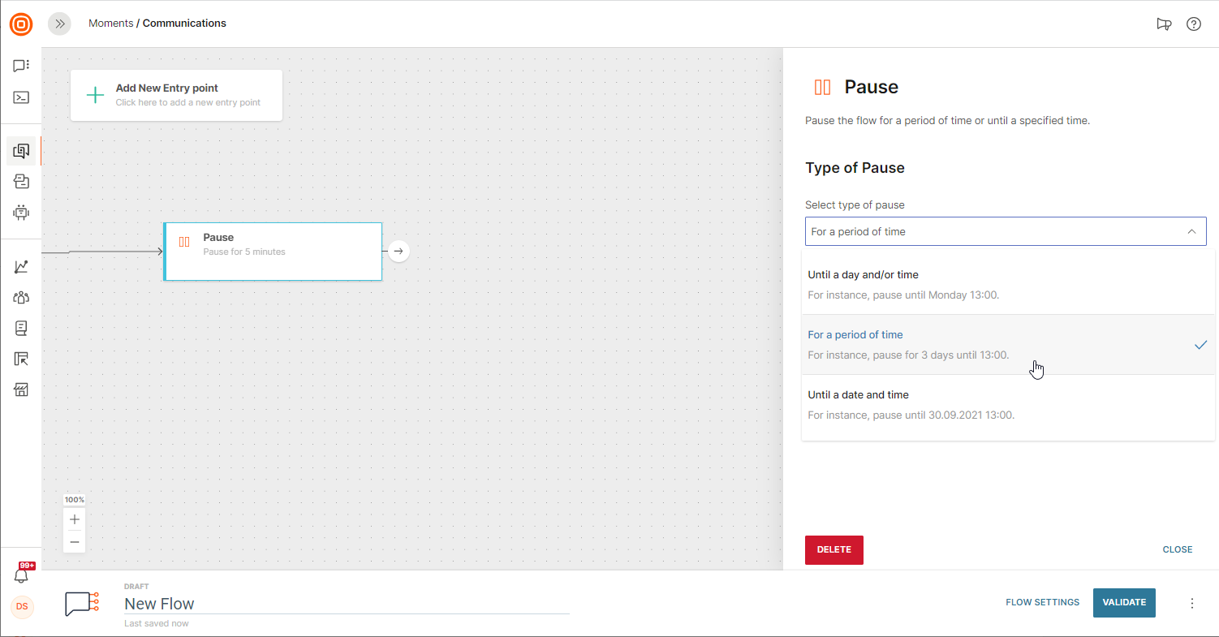
Task: Open FLOW SETTINGS link
Action: point(1042,602)
